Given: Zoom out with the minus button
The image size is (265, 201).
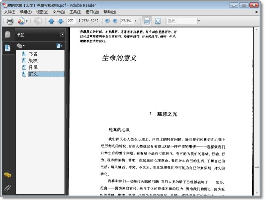Looking at the screenshot, I should (107, 21).
